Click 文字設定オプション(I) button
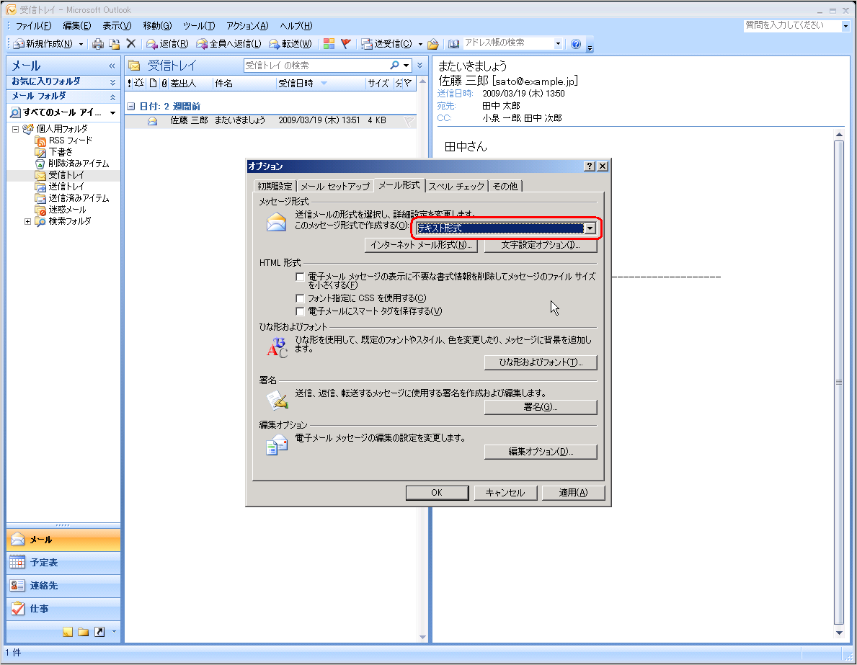The image size is (857, 665). pos(541,246)
